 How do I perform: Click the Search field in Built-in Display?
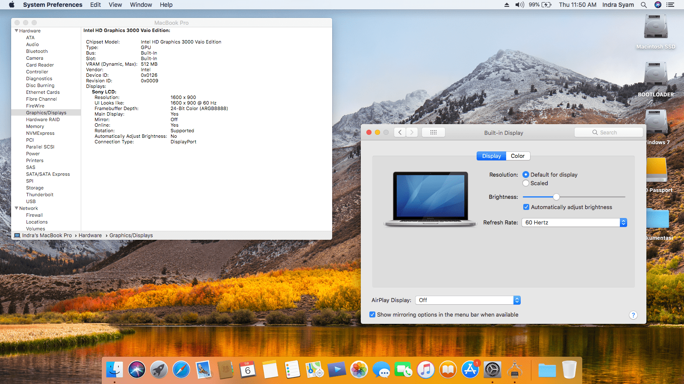click(x=609, y=132)
